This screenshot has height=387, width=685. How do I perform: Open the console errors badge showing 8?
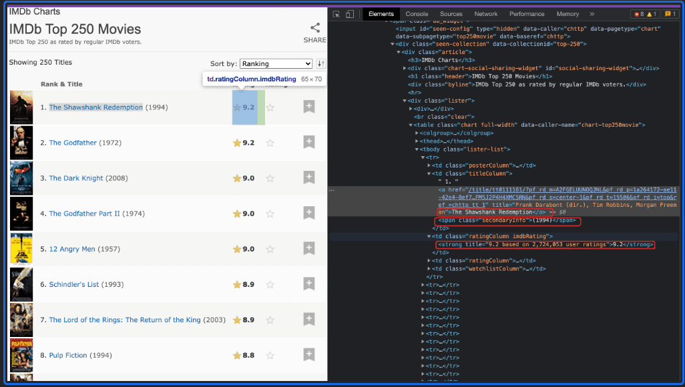pyautogui.click(x=639, y=13)
